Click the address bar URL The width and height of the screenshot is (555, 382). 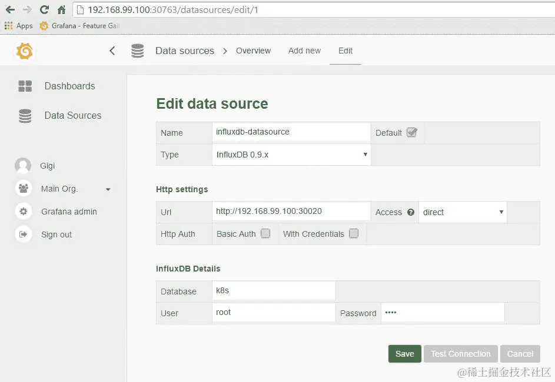pyautogui.click(x=173, y=10)
